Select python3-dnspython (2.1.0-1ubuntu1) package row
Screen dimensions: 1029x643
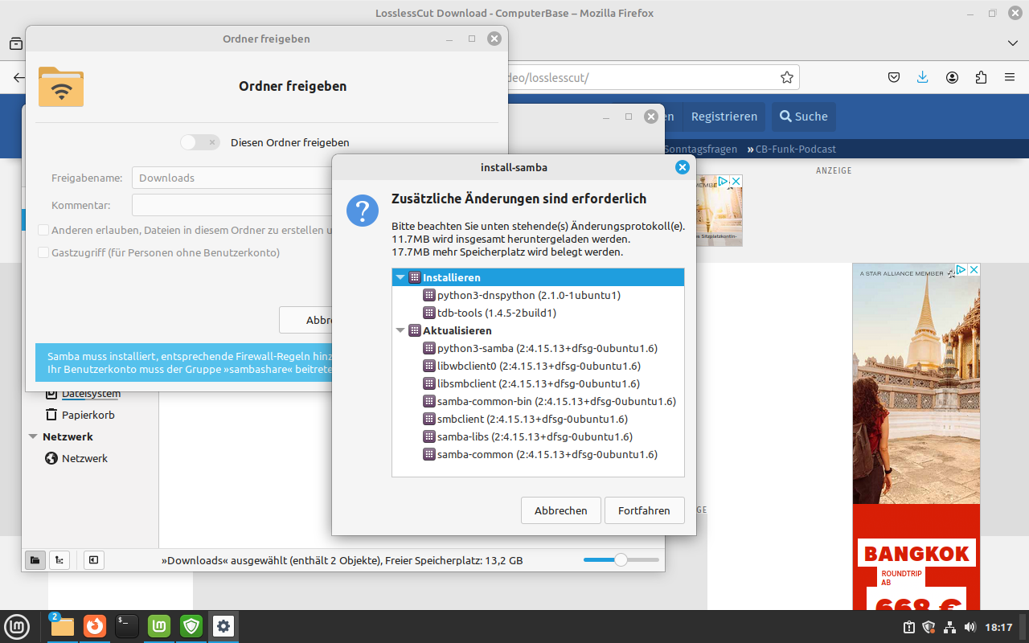(x=538, y=295)
